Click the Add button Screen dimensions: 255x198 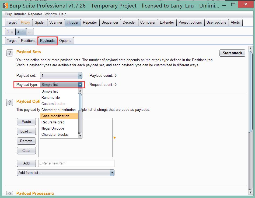tap(26, 163)
